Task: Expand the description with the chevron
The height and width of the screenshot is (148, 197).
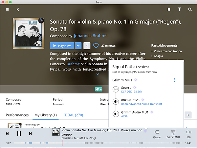Action: coord(98,74)
